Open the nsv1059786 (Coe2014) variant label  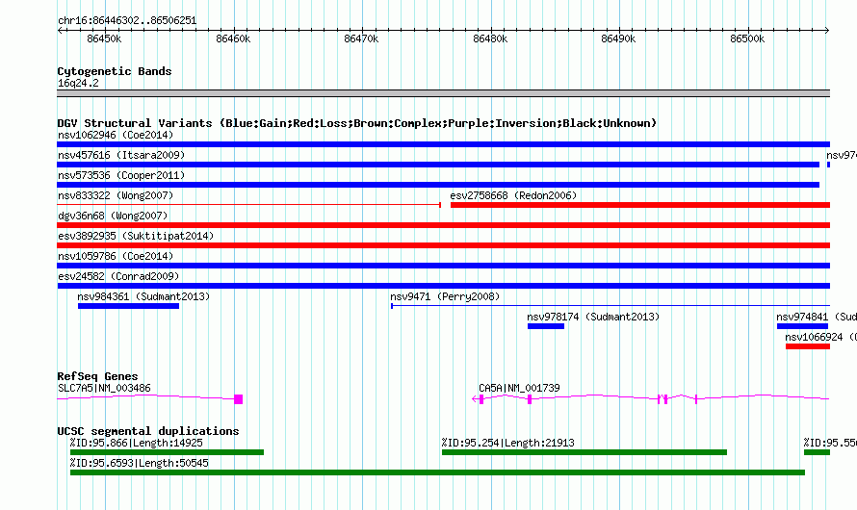pos(116,256)
